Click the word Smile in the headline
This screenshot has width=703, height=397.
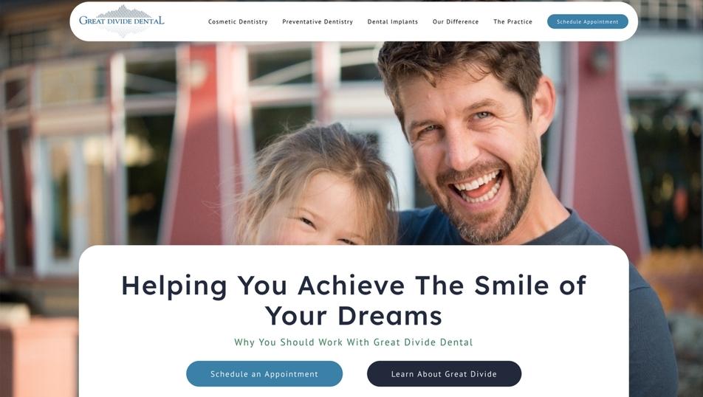512,285
